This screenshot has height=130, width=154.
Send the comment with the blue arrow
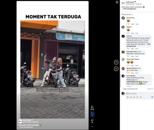[x=152, y=97]
